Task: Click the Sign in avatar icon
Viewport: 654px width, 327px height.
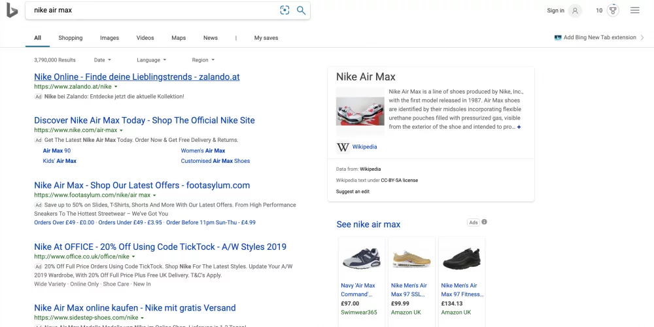Action: [575, 11]
